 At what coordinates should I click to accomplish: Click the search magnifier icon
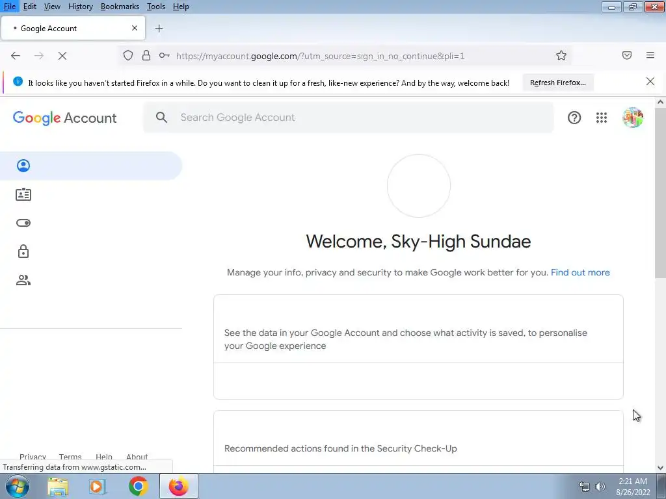pos(161,118)
